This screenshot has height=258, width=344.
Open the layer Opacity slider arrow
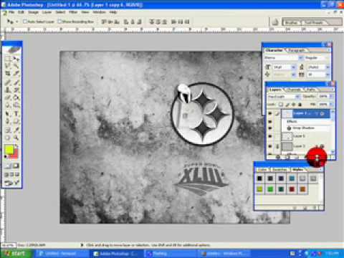pyautogui.click(x=331, y=96)
